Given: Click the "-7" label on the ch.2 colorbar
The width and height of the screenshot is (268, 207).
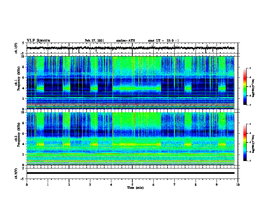Looking at the screenshot, I should (x=249, y=161).
